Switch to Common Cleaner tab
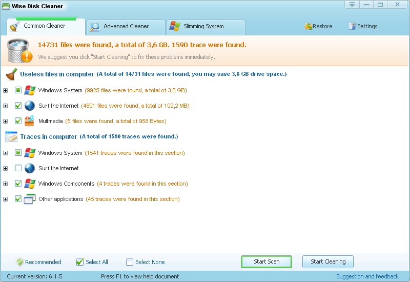410x282 pixels. [46, 26]
